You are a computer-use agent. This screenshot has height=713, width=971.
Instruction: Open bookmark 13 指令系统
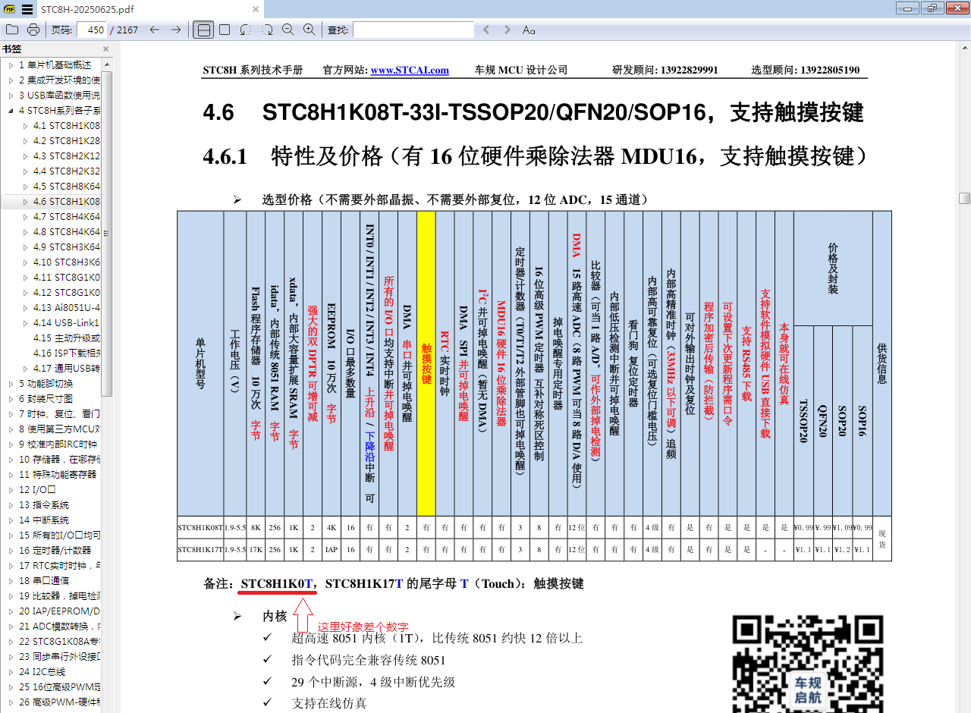tap(44, 505)
